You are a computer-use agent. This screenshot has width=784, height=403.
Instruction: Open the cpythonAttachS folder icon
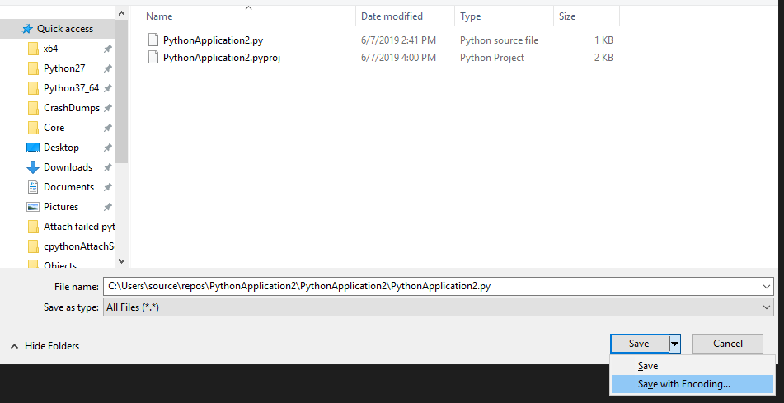33,246
